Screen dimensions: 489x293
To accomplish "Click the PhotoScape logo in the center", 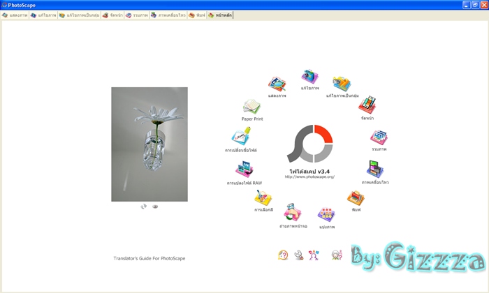I will coord(310,144).
